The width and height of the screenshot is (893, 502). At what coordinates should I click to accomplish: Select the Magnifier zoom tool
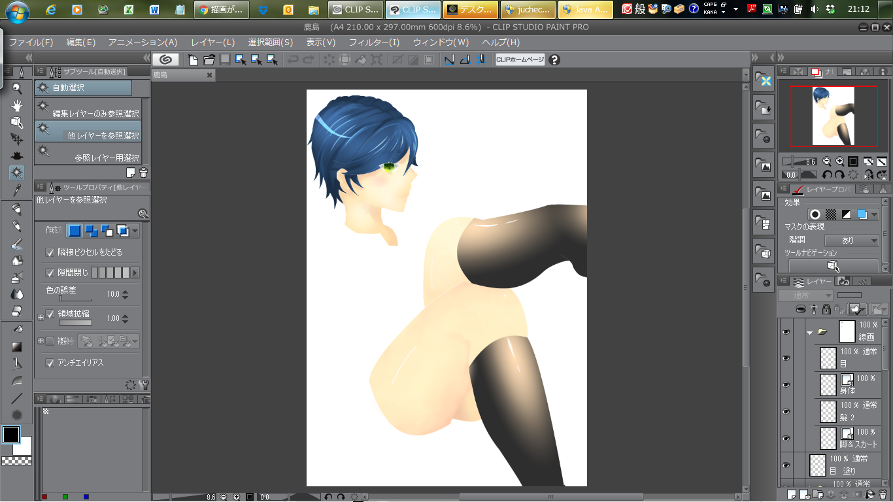17,88
